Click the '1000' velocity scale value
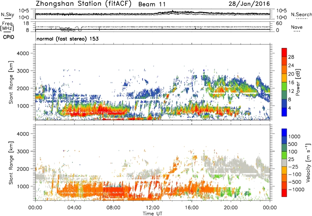Screen dimensions: 312x216 click(x=294, y=136)
